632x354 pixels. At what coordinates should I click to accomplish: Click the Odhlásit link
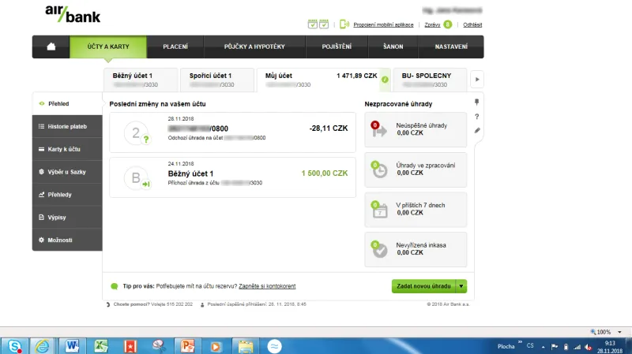473,24
